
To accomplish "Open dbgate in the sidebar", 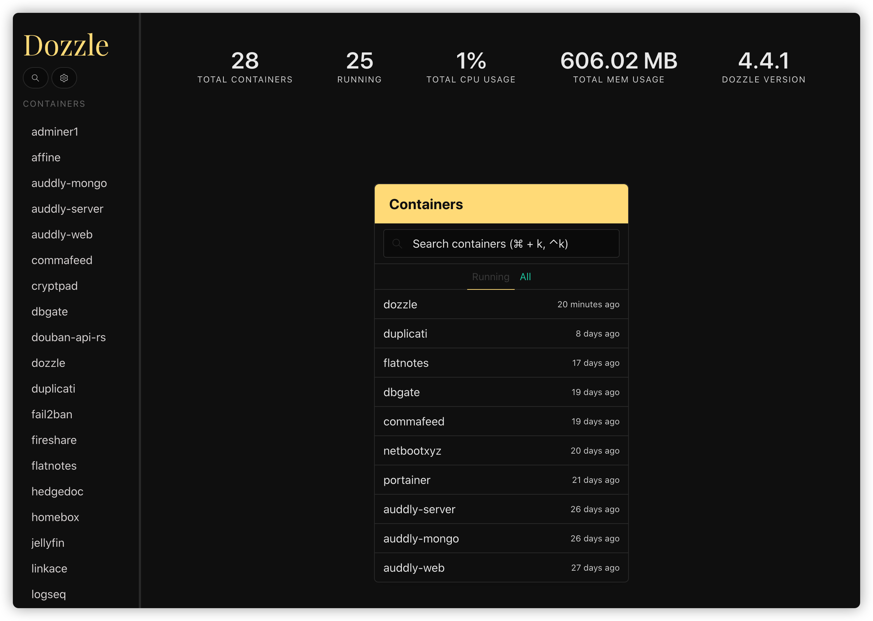I will coord(50,312).
